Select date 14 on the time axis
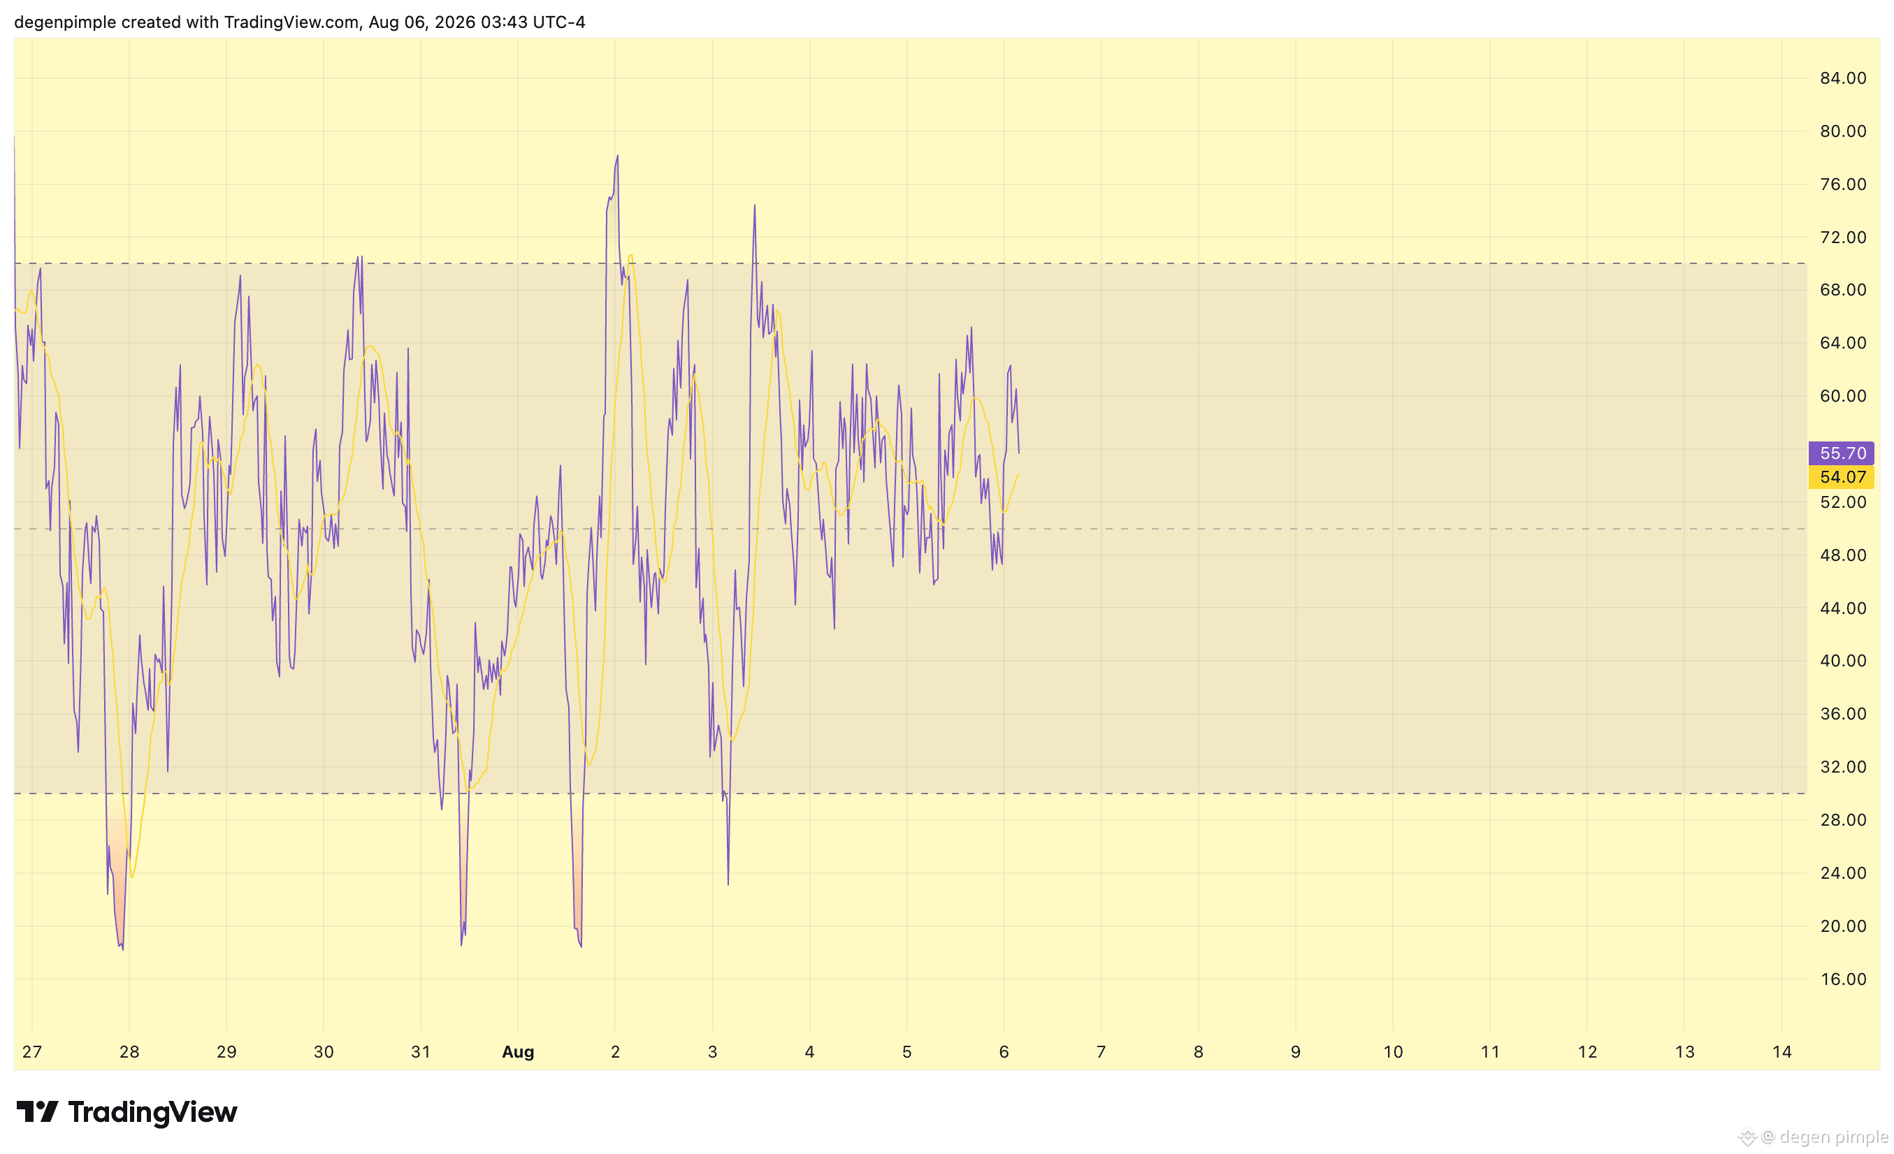 coord(1781,1052)
